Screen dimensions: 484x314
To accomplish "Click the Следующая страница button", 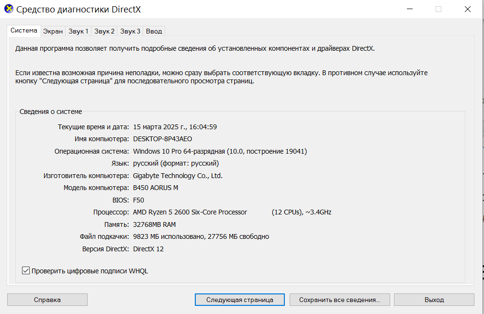I will 240,300.
